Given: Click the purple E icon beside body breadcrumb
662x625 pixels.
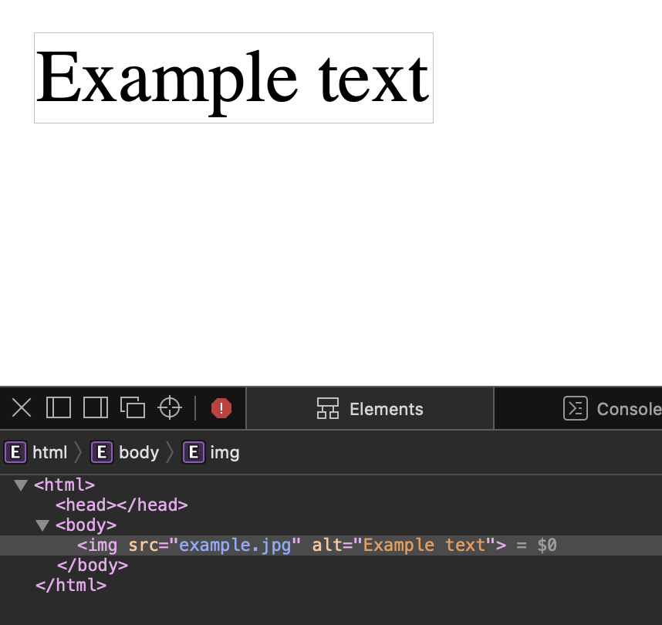Looking at the screenshot, I should [102, 452].
